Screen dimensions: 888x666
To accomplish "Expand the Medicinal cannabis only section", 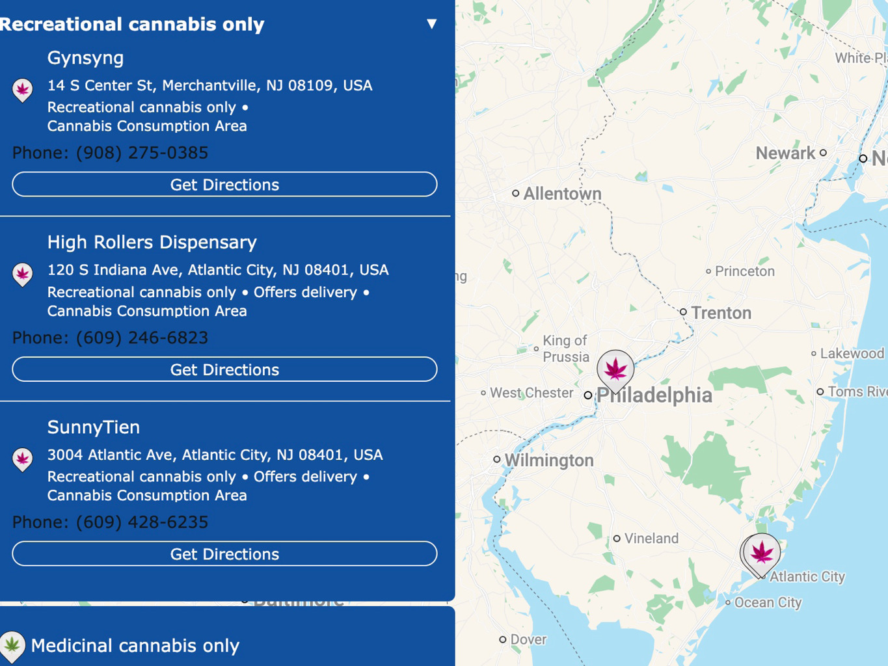I will click(135, 645).
